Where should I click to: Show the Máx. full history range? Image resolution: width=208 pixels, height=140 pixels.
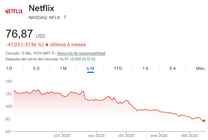coord(201,68)
